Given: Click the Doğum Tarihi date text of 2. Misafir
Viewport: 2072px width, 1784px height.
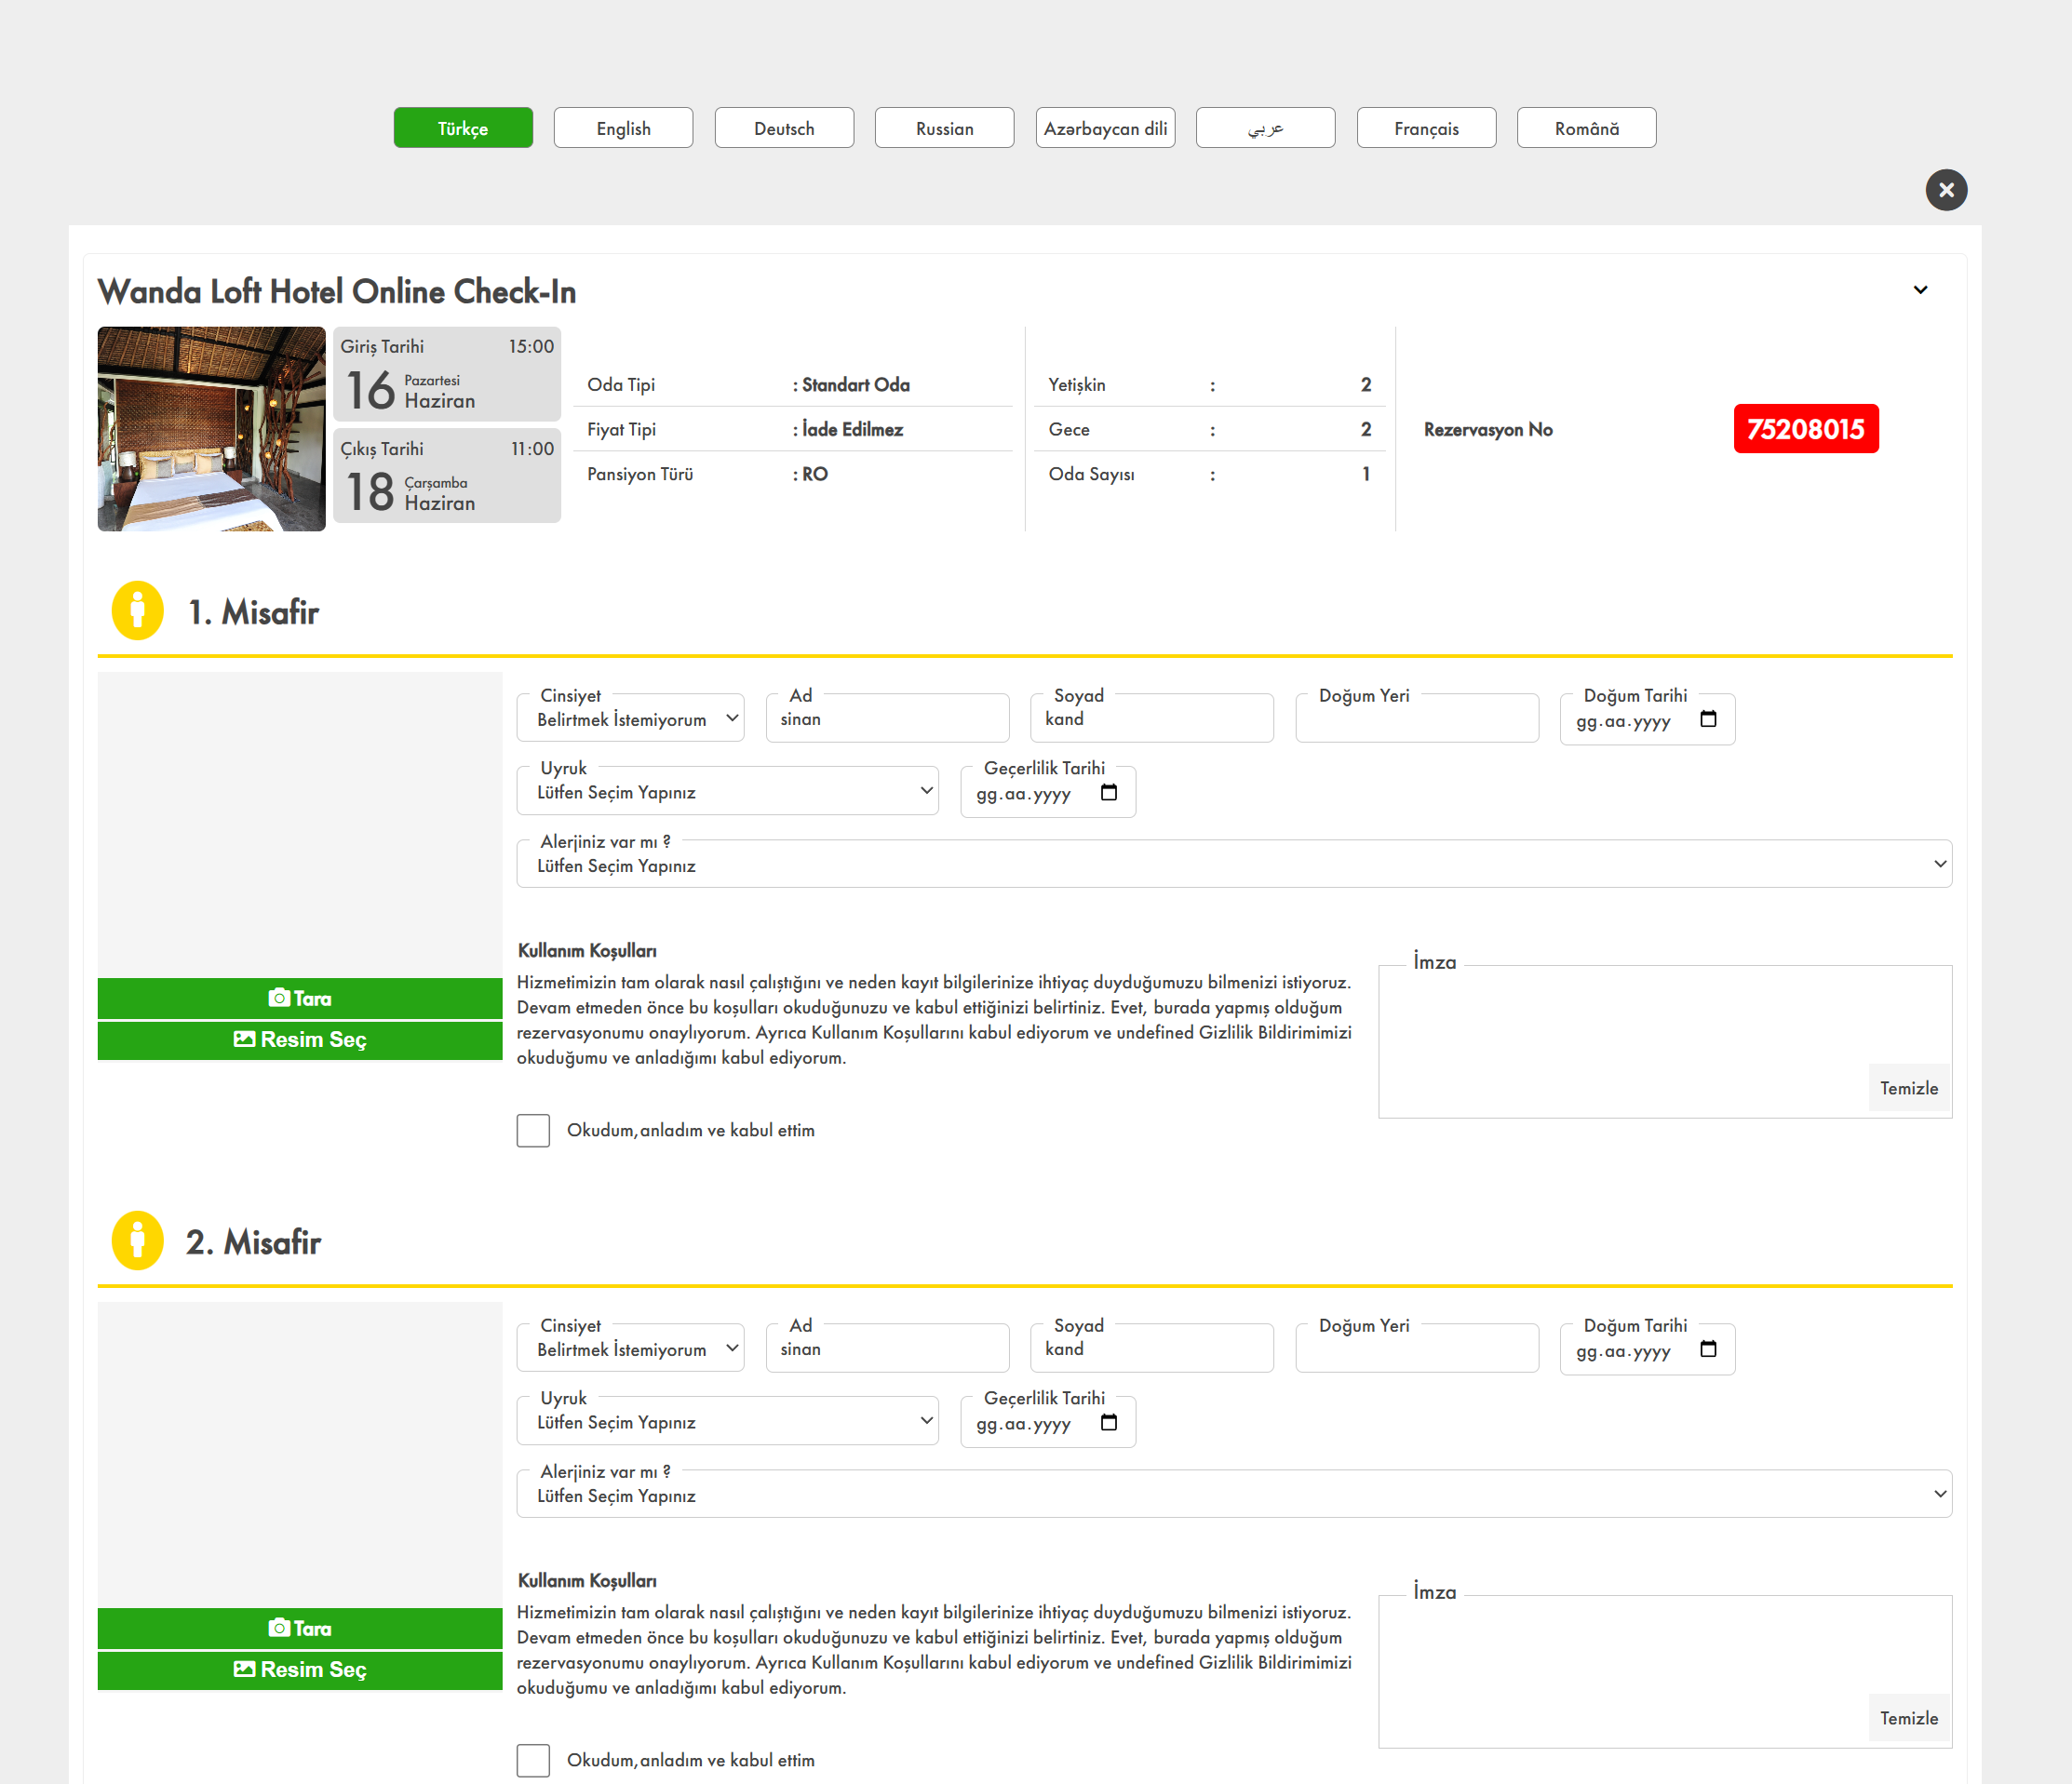Looking at the screenshot, I should tap(1623, 1351).
